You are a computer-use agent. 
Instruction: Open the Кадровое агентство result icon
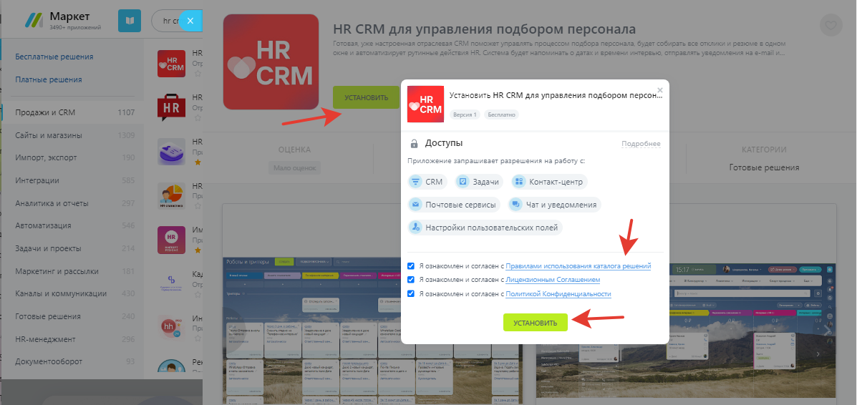point(171,283)
